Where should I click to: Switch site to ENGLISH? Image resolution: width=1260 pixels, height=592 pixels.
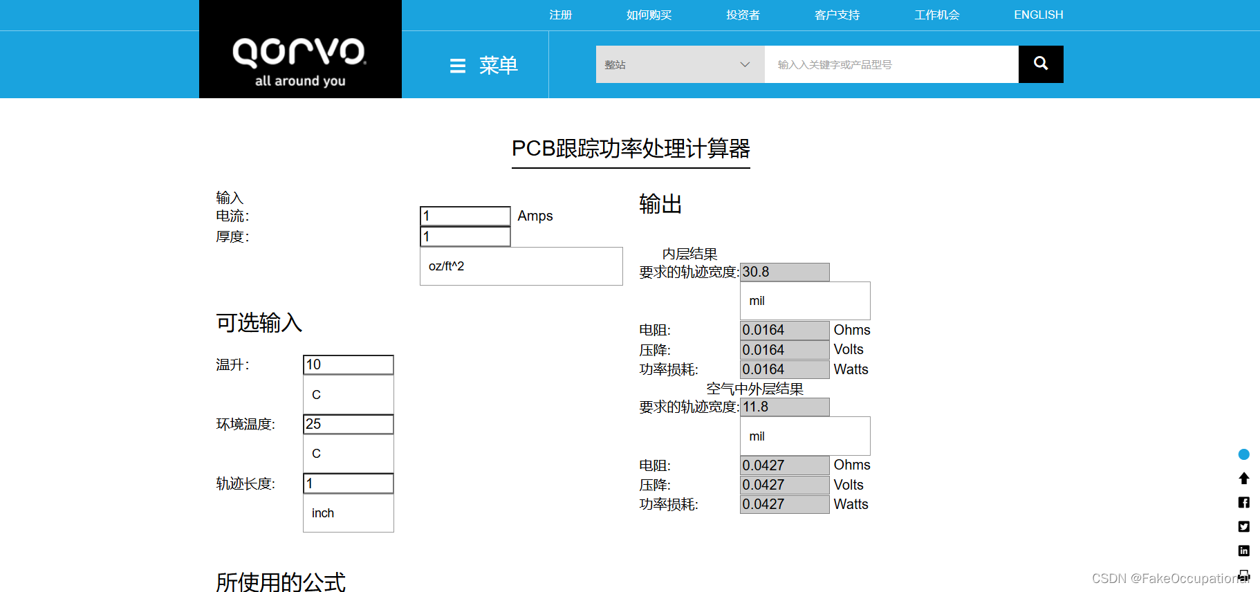coord(1038,15)
